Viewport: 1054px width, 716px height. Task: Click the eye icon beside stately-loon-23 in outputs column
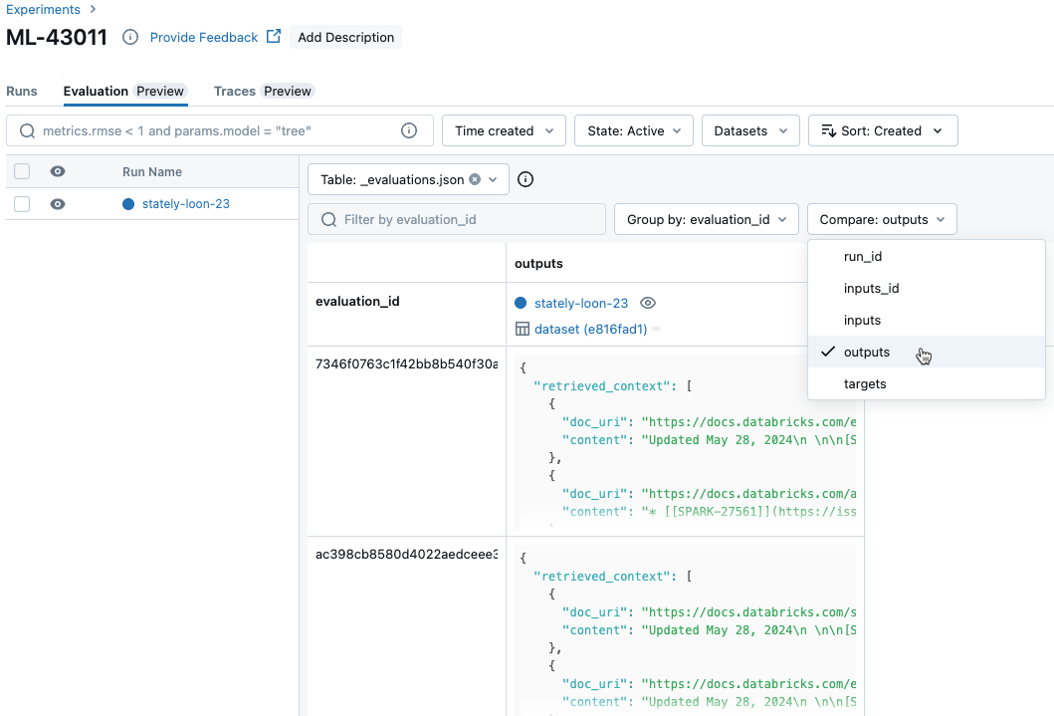(x=648, y=303)
